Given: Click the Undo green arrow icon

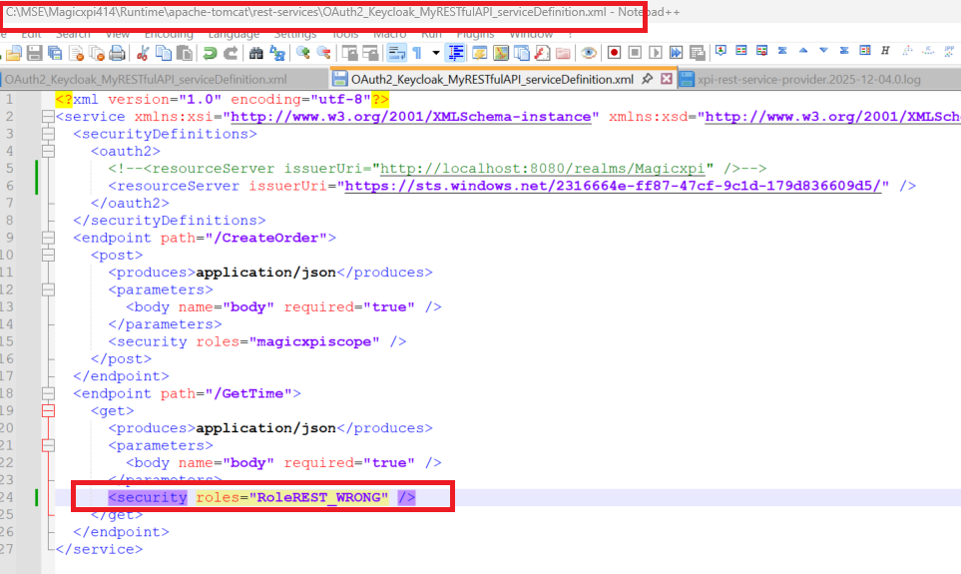Looking at the screenshot, I should 212,53.
